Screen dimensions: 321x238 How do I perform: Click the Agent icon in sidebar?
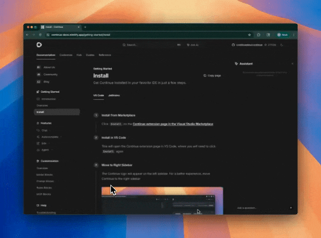38,150
